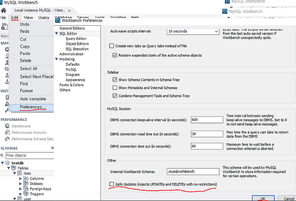Toggle Combine Management Tools and Schema Tree
This screenshot has width=296, height=201.
pyautogui.click(x=115, y=96)
